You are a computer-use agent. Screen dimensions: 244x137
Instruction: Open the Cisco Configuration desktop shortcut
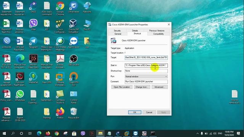pyautogui.click(x=60, y=26)
